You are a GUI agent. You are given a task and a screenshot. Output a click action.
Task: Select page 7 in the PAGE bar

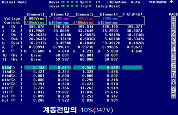pyautogui.click(x=173, y=74)
